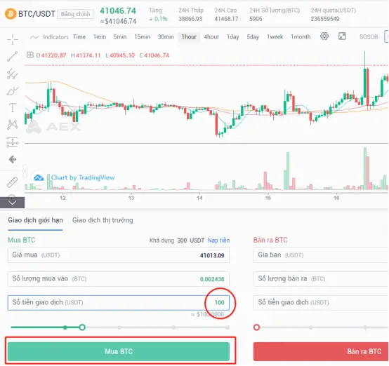
Task: Focus sell Số tiền giao dịch field
Action: [321, 303]
